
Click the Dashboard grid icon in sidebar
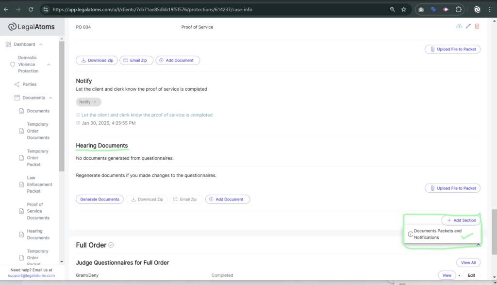click(8, 44)
